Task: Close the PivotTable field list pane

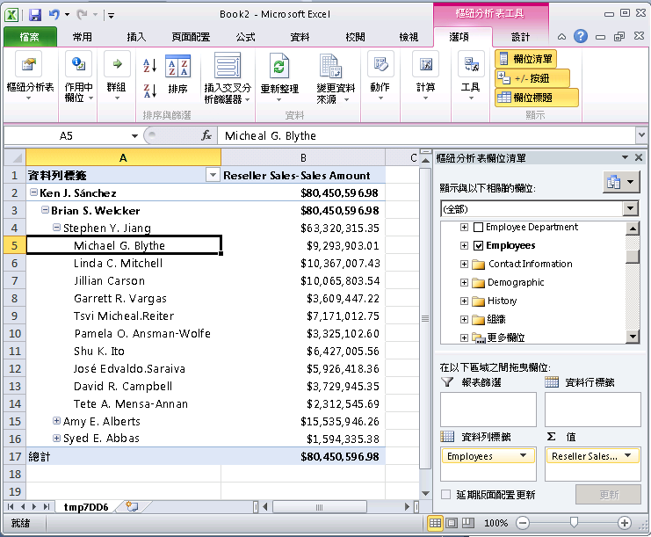Action: pos(639,157)
